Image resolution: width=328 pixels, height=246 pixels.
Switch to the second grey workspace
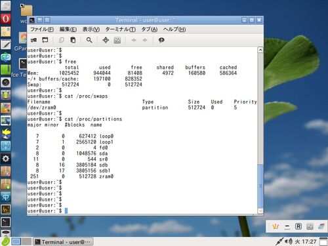26,242
